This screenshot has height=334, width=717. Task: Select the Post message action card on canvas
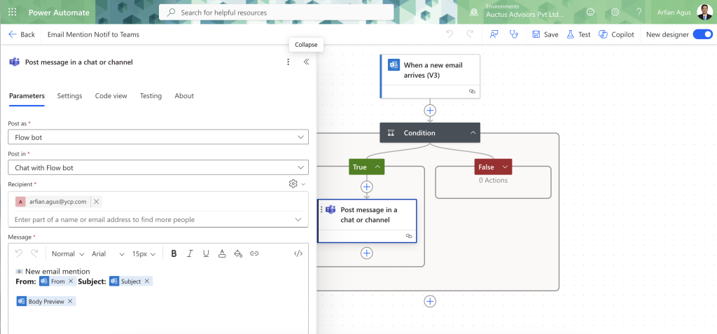[367, 221]
